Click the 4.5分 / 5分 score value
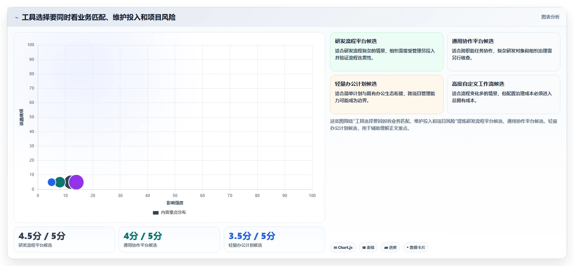 pyautogui.click(x=42, y=236)
